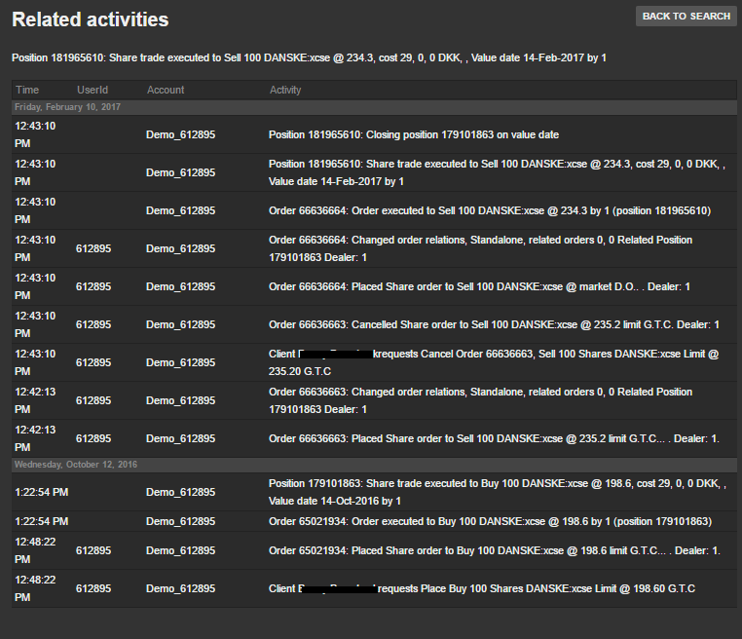Image resolution: width=742 pixels, height=639 pixels.
Task: Select the Order 66636663 Cancelled Share order row
Action: pyautogui.click(x=494, y=324)
